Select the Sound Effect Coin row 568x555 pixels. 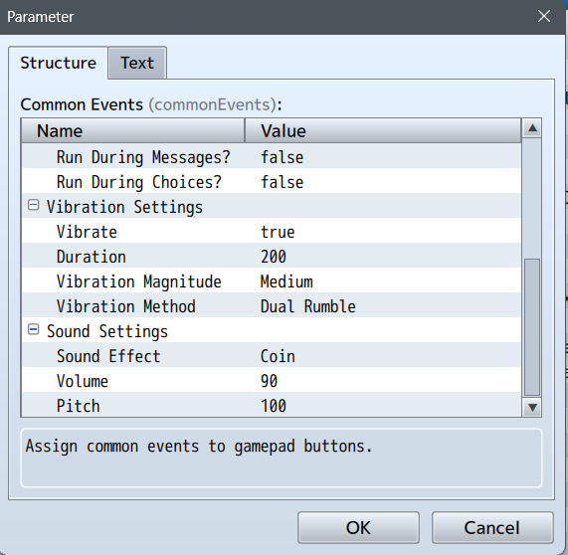click(x=272, y=356)
